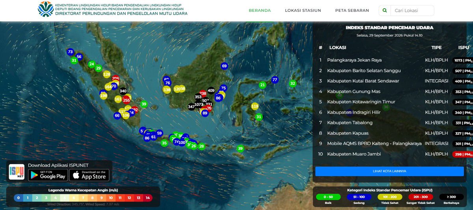Select the blue map marker labeled 73
This screenshot has height=210, width=473.
71,52
